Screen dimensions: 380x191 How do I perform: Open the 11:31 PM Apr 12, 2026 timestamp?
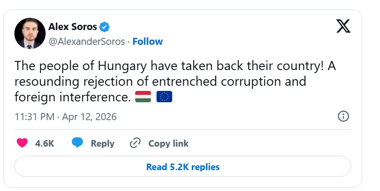[x=66, y=117]
